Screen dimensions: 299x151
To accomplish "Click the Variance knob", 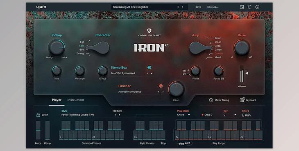I will pos(80,71).
